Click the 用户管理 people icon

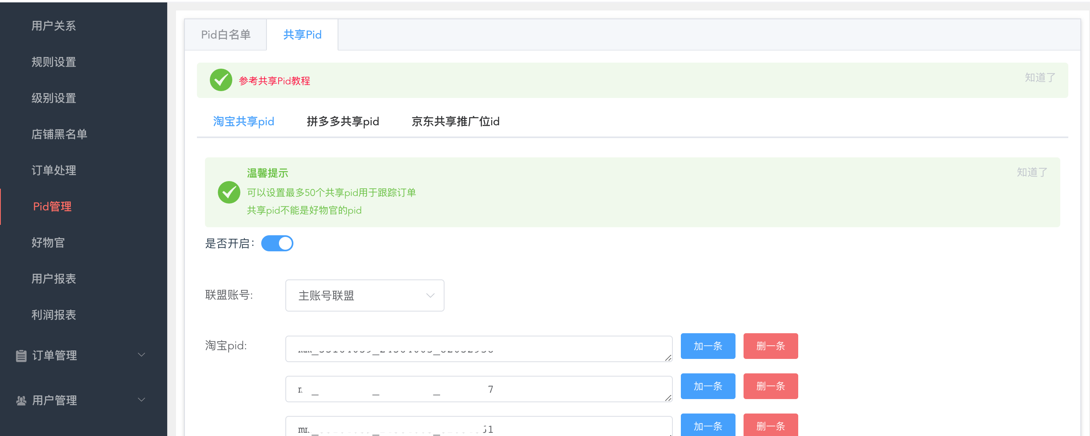[x=21, y=400]
